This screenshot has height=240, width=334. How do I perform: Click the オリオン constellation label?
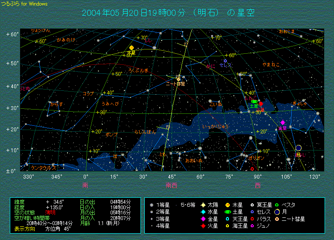pos(256,158)
